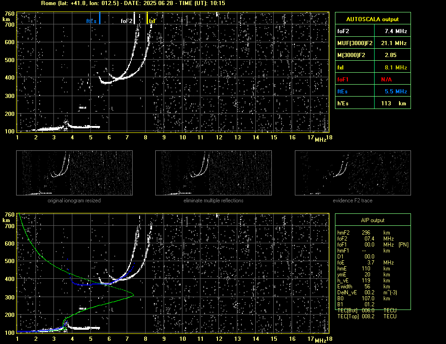The width and height of the screenshot is (446, 344).
Task: Click the MHz unit label under the upper ionogram
Action: (x=320, y=140)
